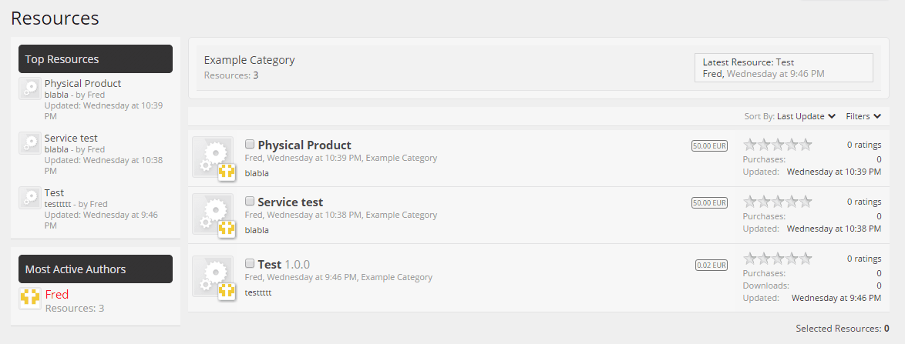Click the Physical Product gear icon in Top Resources
Viewport: 905px width, 344px height.
click(x=30, y=89)
